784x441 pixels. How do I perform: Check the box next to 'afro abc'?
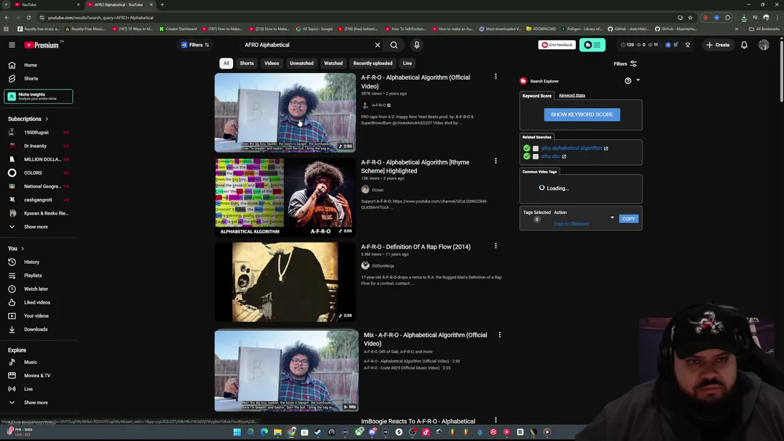pos(535,157)
